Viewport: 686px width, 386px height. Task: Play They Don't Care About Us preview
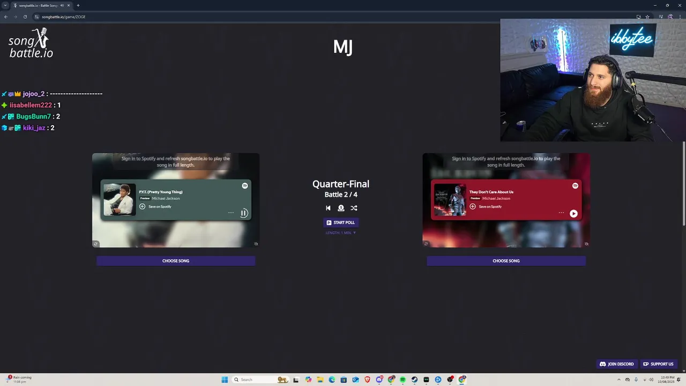(573, 213)
